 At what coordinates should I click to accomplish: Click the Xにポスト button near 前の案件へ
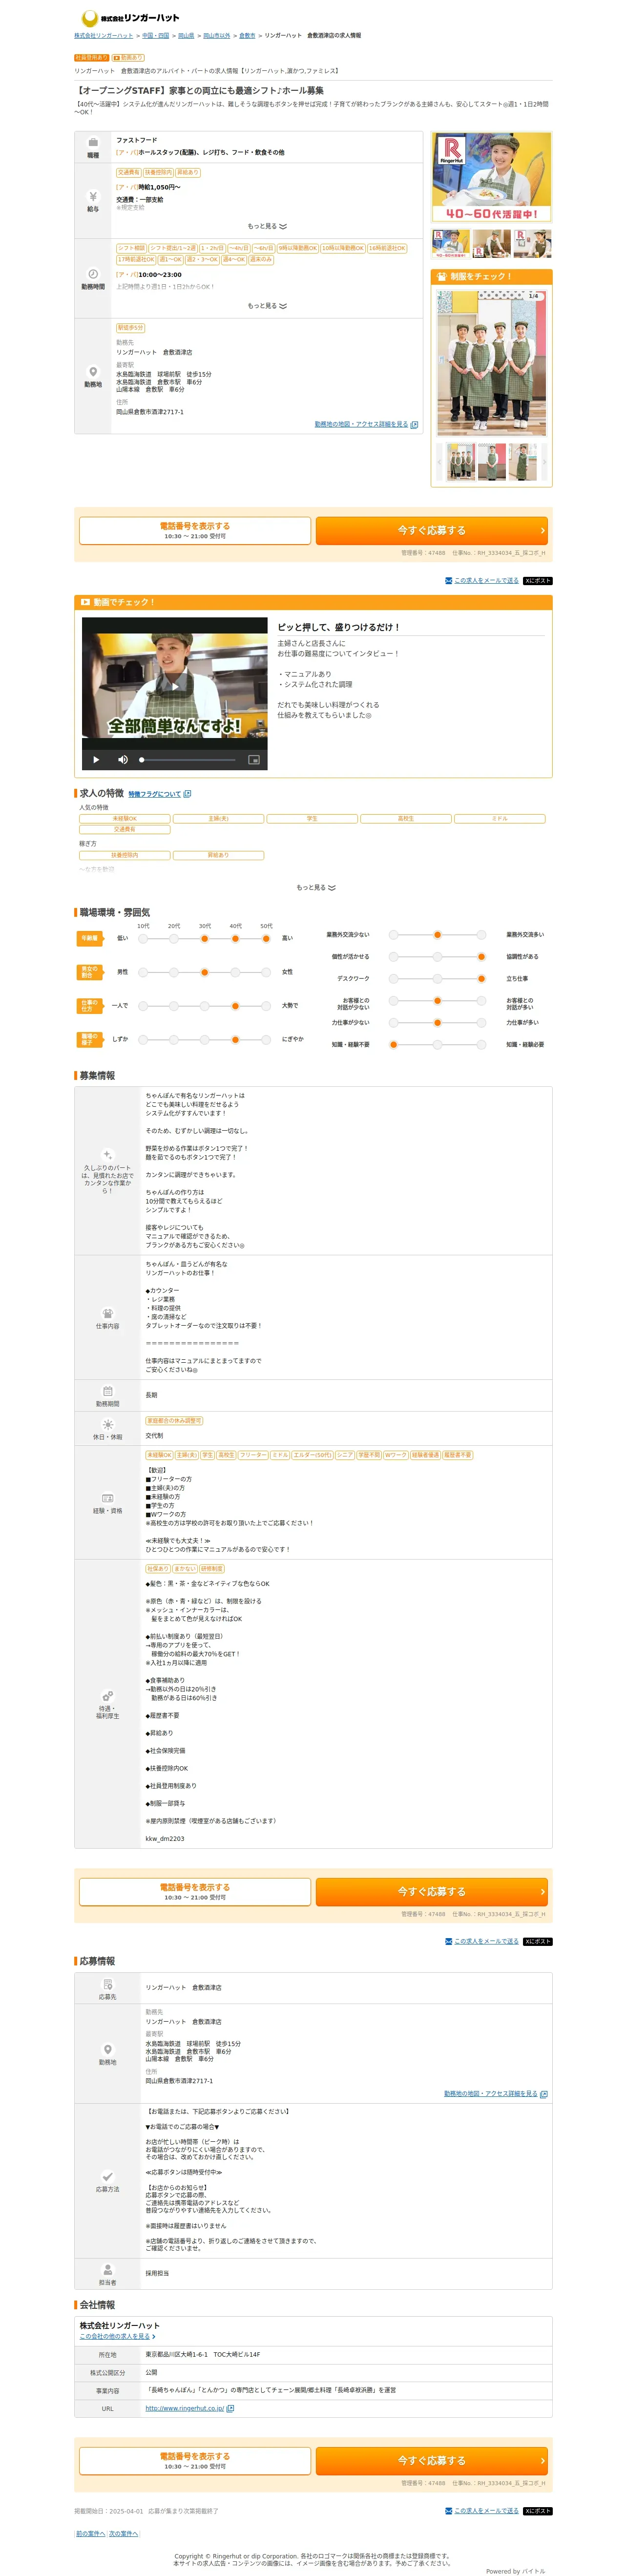(x=537, y=2511)
